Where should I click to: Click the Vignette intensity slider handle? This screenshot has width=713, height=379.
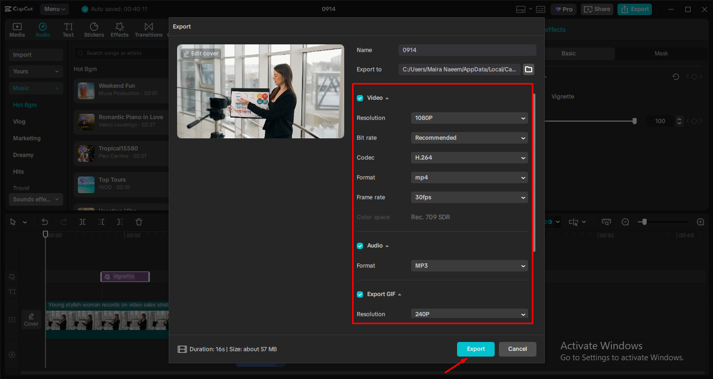(x=635, y=121)
